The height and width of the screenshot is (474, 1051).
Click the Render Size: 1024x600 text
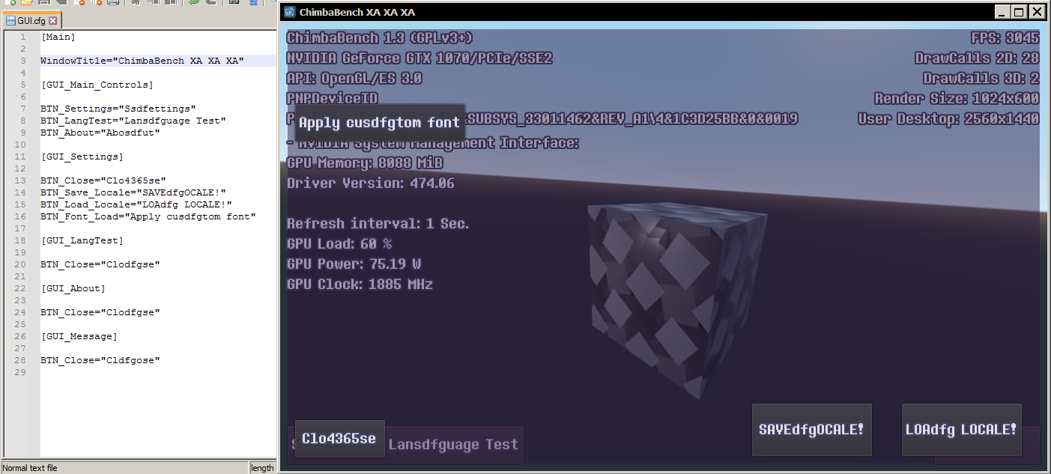(957, 99)
